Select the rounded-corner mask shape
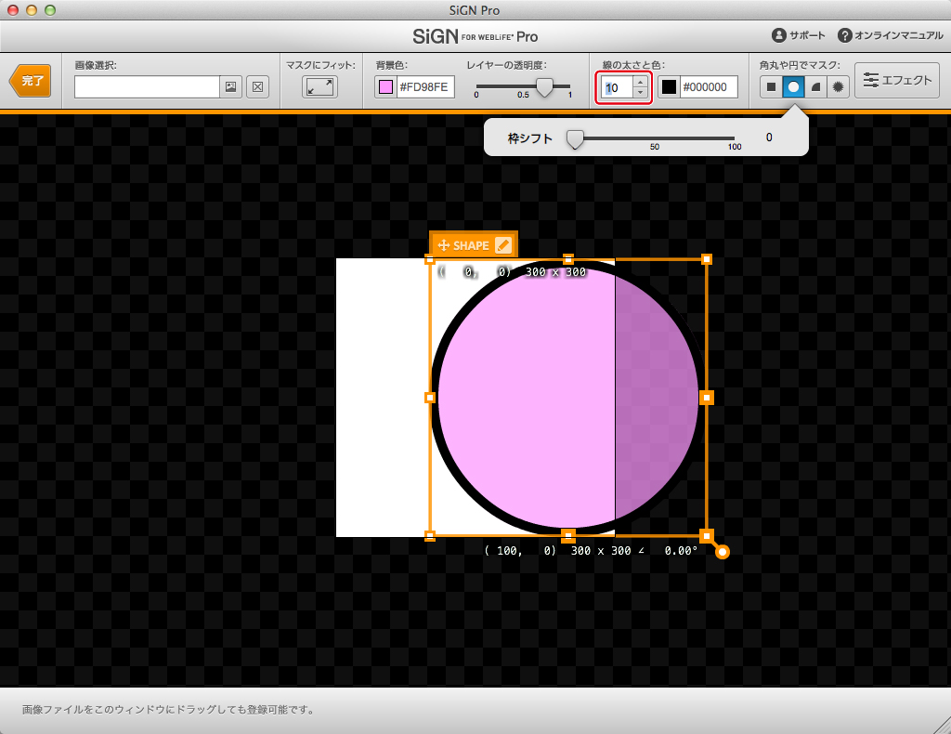The width and height of the screenshot is (951, 734). pos(815,86)
